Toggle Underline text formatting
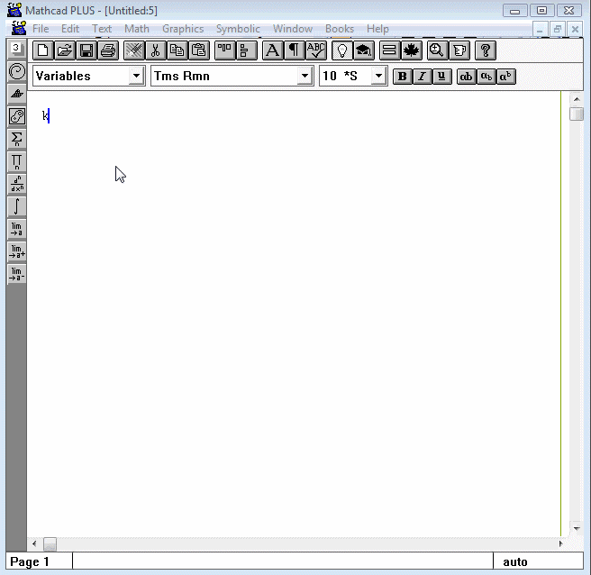Image resolution: width=591 pixels, height=575 pixels. (x=441, y=77)
